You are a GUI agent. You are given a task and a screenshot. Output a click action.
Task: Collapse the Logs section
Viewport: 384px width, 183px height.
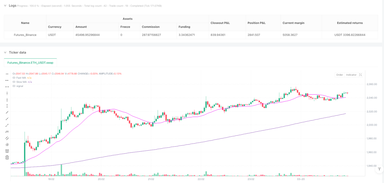tap(5, 6)
